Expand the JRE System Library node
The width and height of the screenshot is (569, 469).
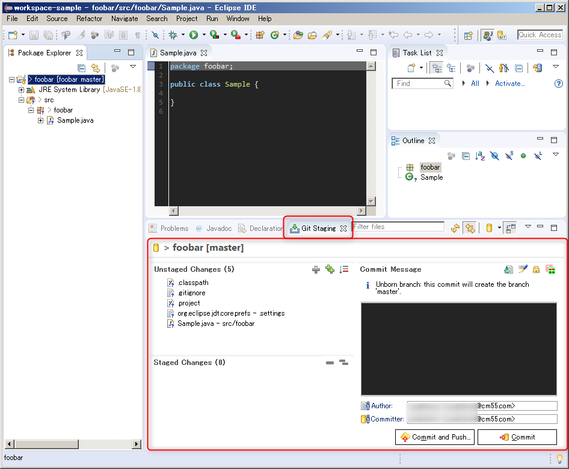click(x=22, y=90)
